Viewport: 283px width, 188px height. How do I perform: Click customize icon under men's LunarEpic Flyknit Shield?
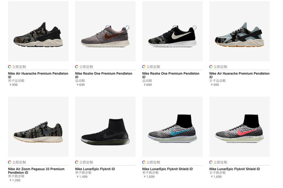(x=144, y=162)
